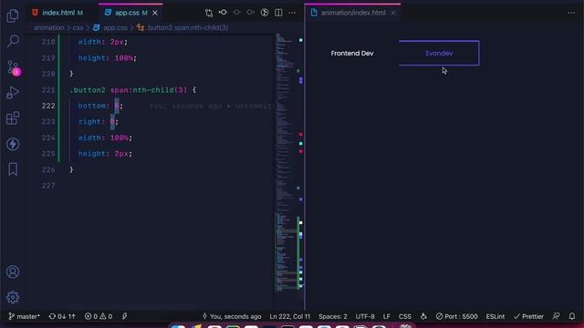Place cursor on 'right' property line 223
This screenshot has width=584, height=328.
[x=89, y=121]
